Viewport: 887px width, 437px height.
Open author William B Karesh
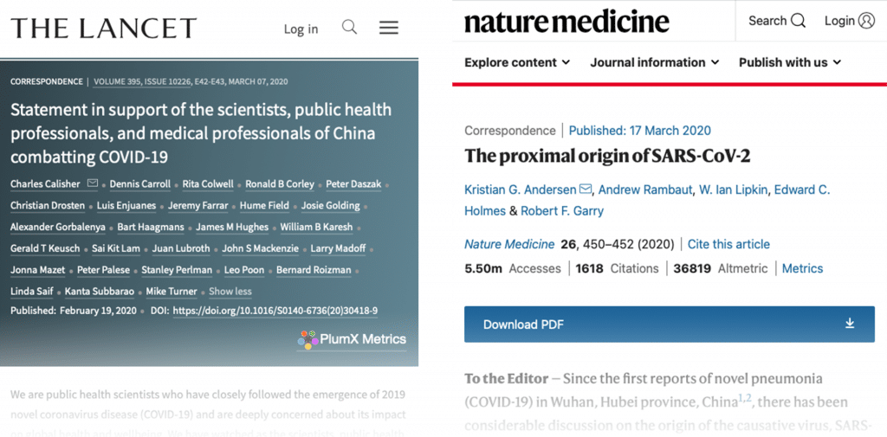click(316, 227)
